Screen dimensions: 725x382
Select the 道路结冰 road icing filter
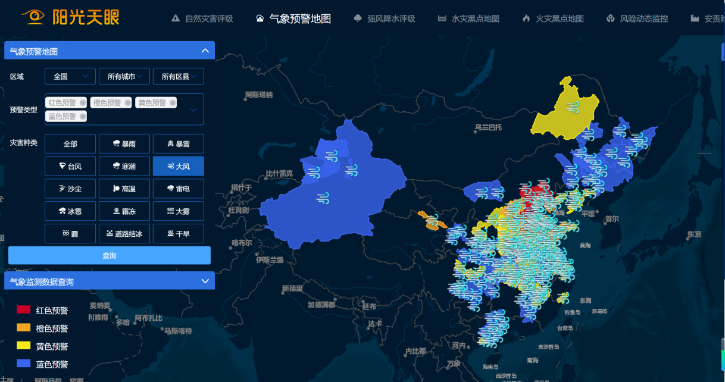tap(124, 234)
